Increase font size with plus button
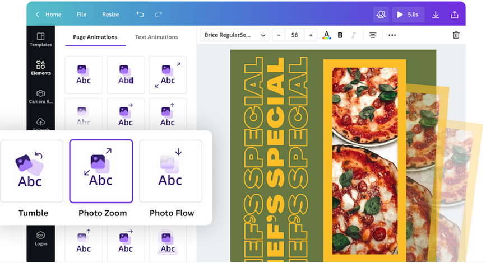Viewport: 486px width, 263px height. click(x=311, y=35)
